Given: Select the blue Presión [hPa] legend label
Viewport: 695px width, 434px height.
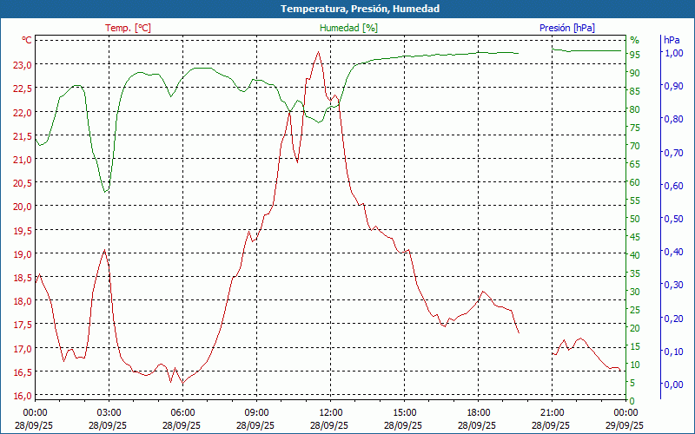Looking at the screenshot, I should point(566,28).
